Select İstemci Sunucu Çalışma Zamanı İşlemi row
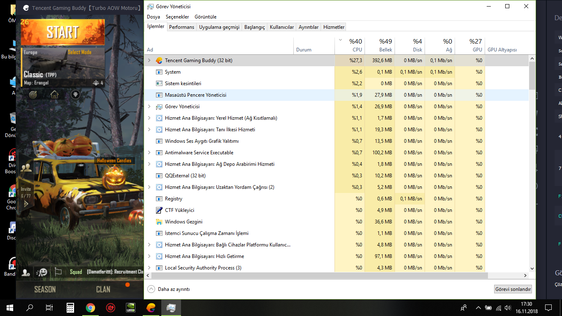This screenshot has width=562, height=316. [x=337, y=233]
